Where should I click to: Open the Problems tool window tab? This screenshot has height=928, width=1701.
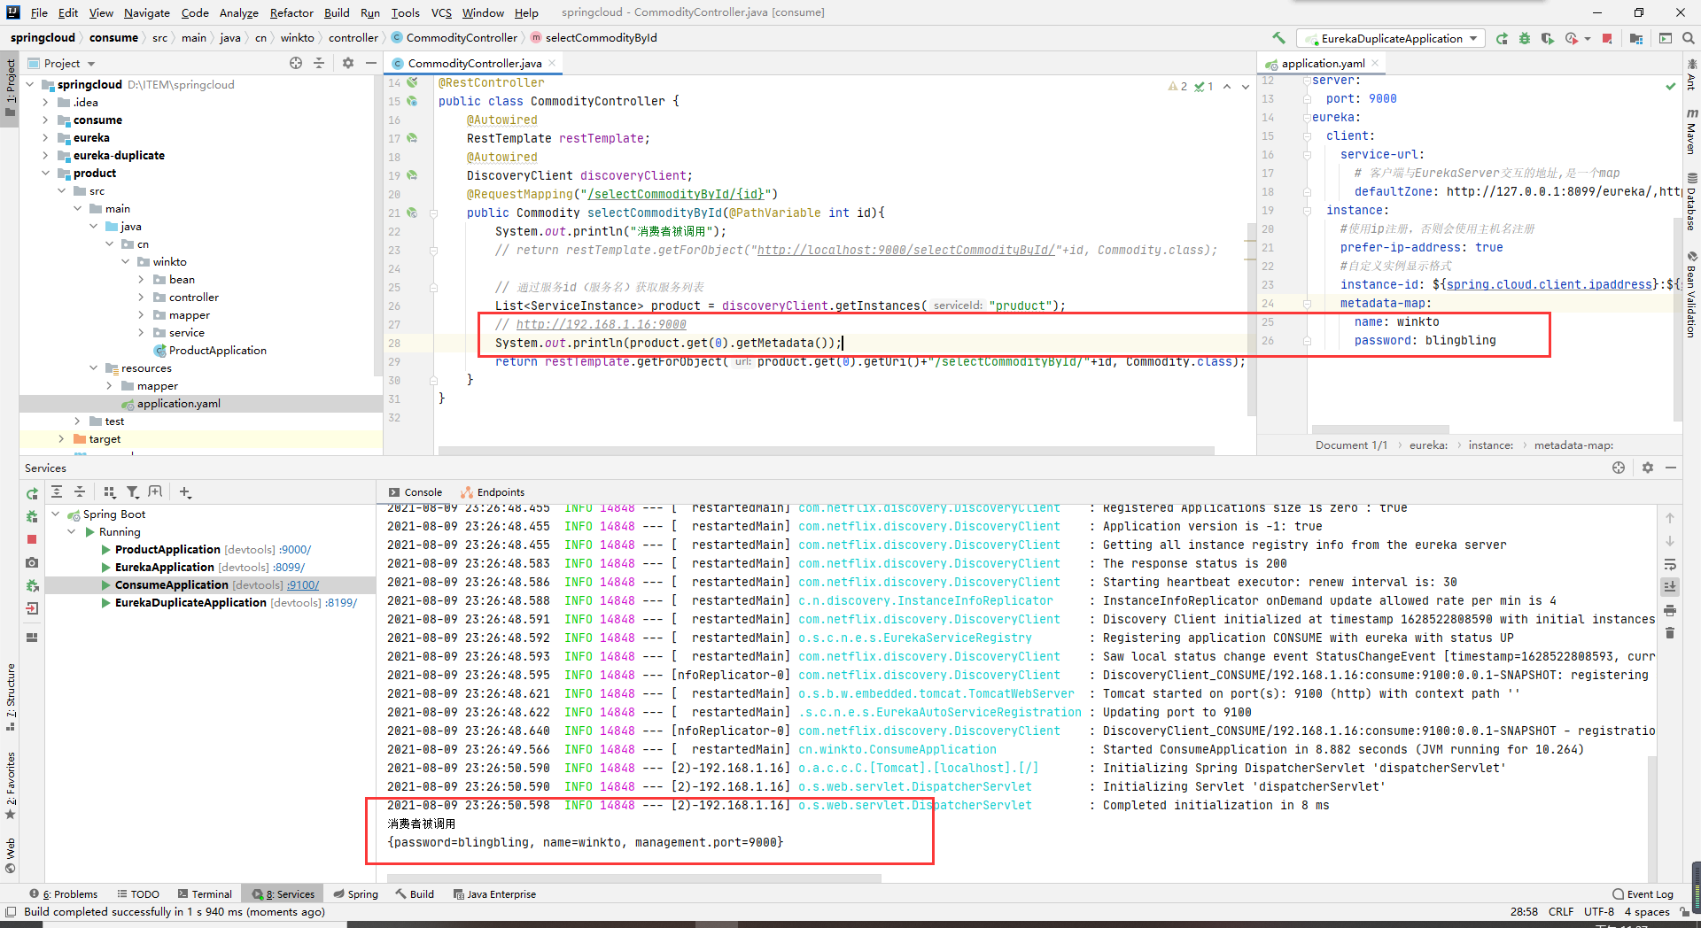[64, 893]
